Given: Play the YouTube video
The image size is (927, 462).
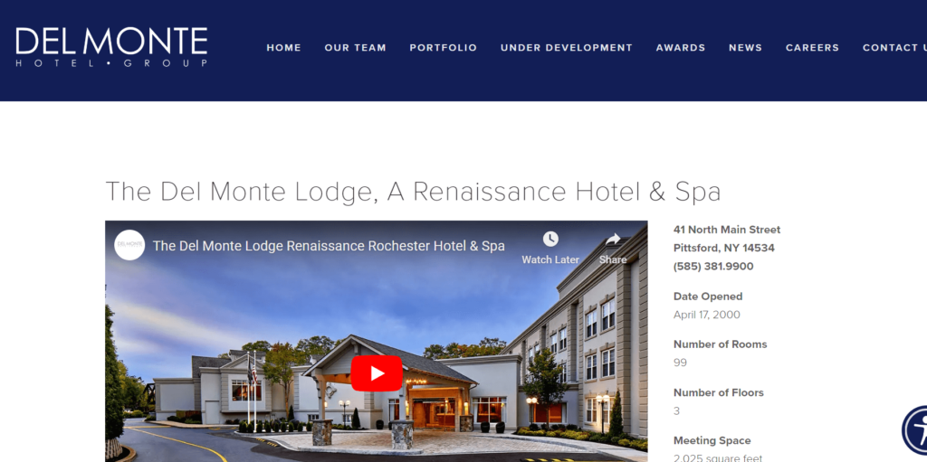Looking at the screenshot, I should point(377,373).
